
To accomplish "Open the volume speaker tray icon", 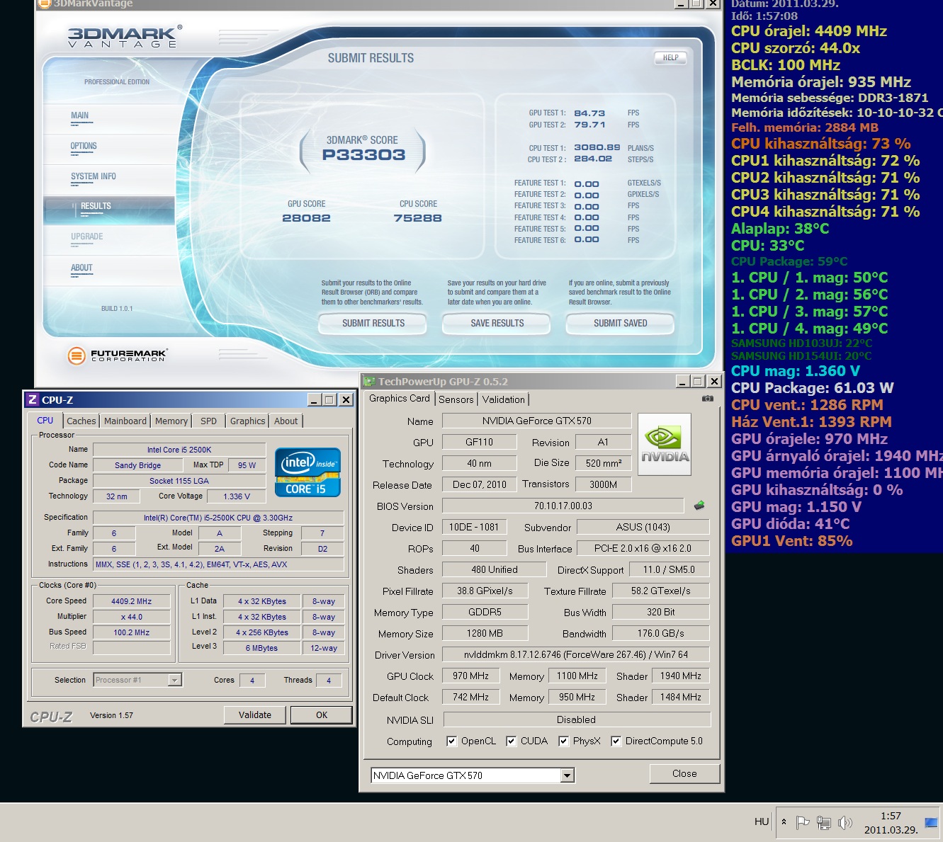I will [845, 822].
